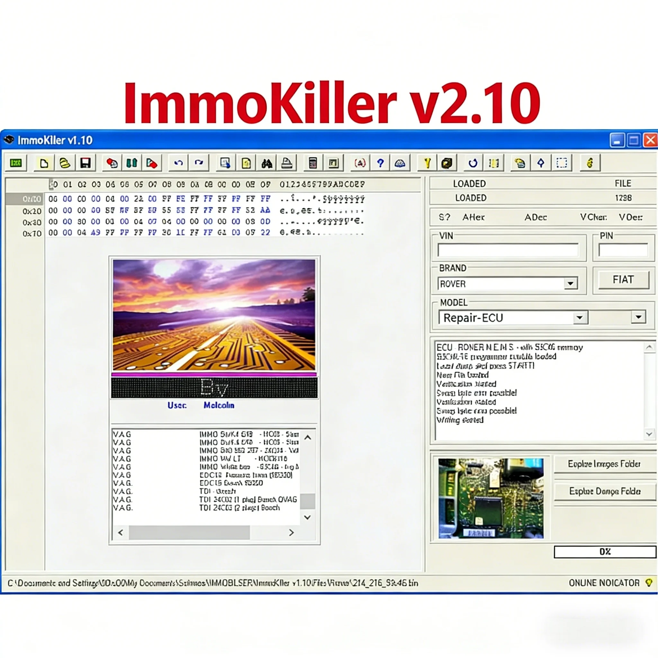Screen dimensions: 658x658
Task: Open a dump file using the Open icon
Action: [x=65, y=163]
